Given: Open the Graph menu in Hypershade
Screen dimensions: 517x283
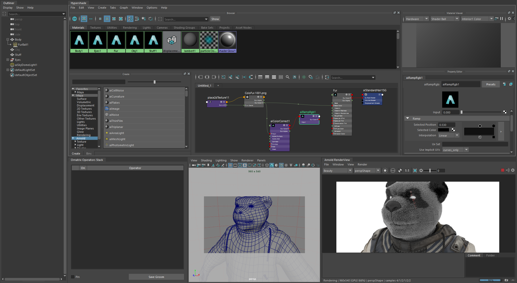Looking at the screenshot, I should [124, 8].
